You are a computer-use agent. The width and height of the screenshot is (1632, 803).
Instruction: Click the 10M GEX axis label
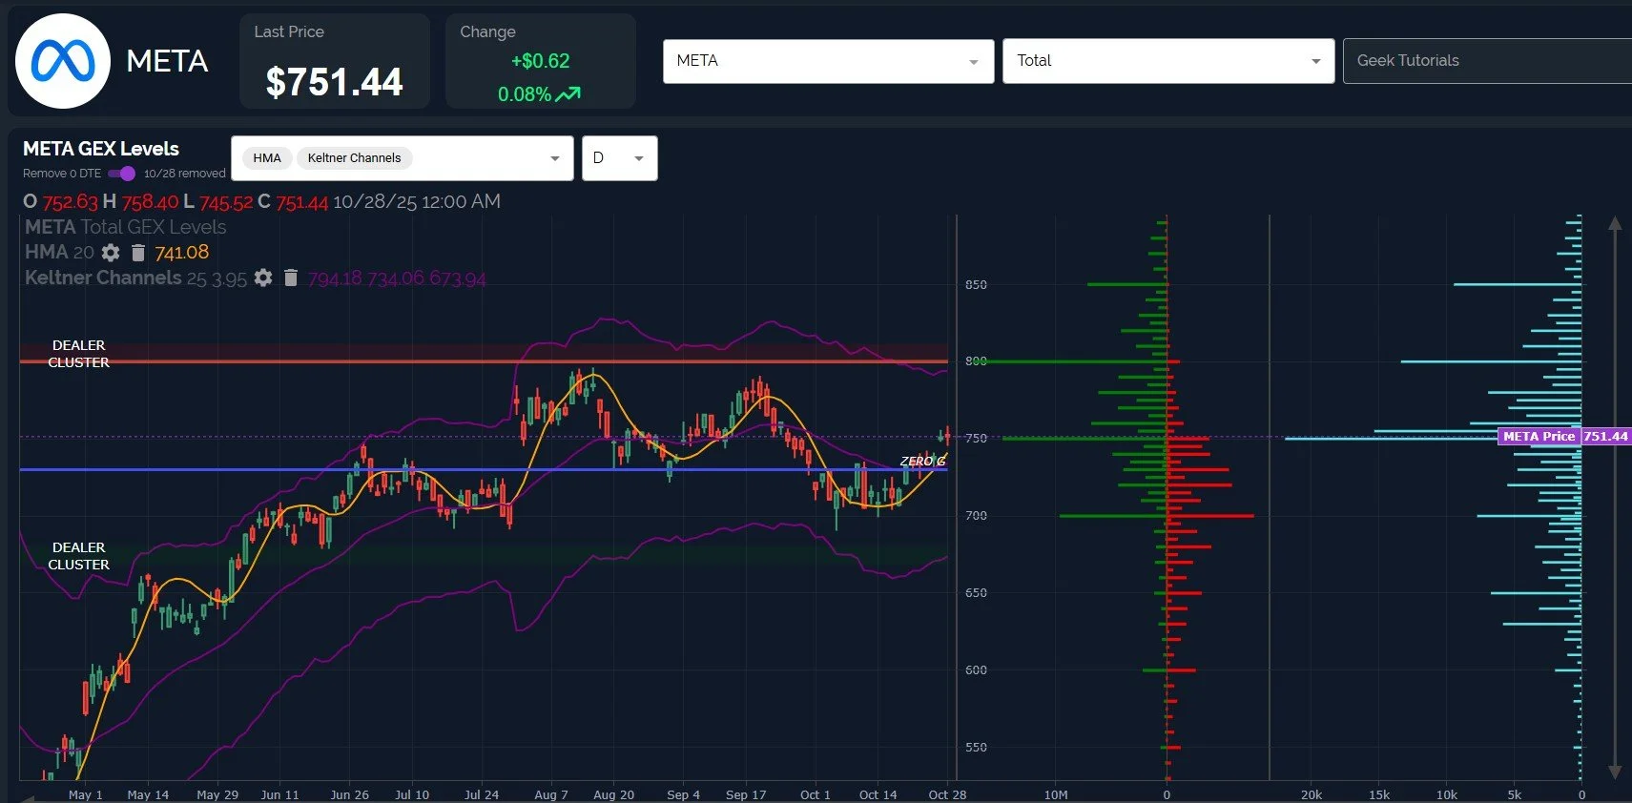click(1056, 794)
